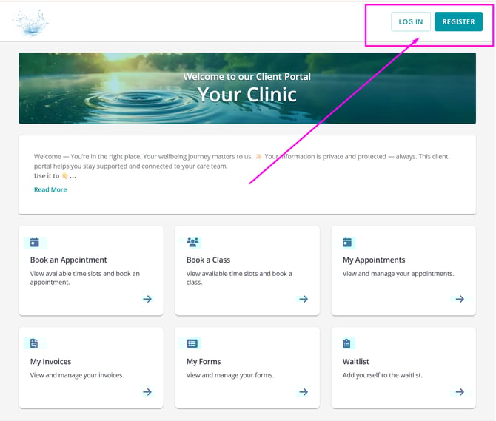
Task: Open the Book an Appointment title
Action: point(68,260)
